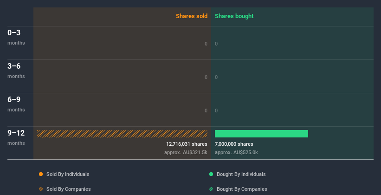Select the Sold By Companies legend label
This screenshot has width=381, height=195.
(x=69, y=189)
